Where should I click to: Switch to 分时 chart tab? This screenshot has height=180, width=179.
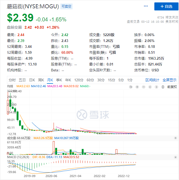(12, 80)
